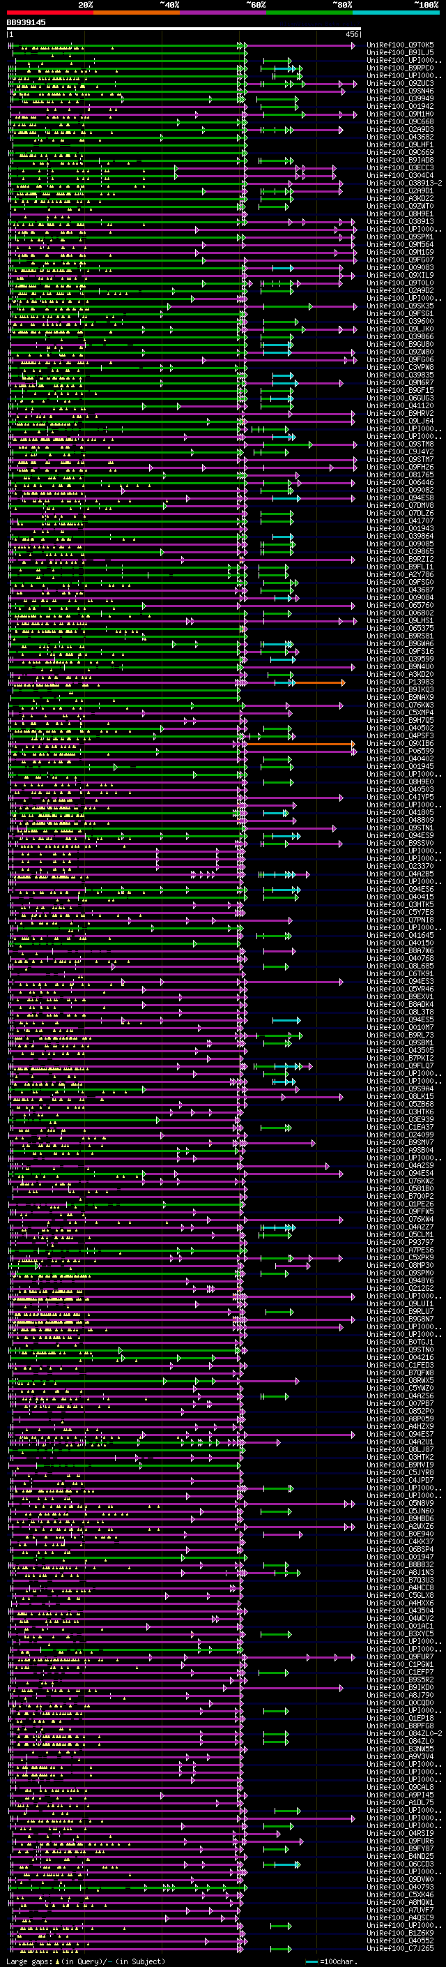This screenshot has width=446, height=1967.
Task: Click the red 20% identity legend segment
Action: (49, 13)
